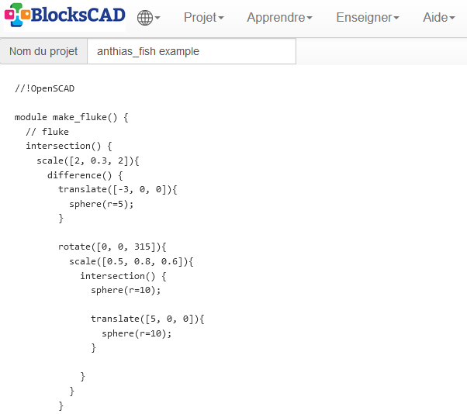Click the translate([5, 0, 0]) line

click(x=147, y=319)
